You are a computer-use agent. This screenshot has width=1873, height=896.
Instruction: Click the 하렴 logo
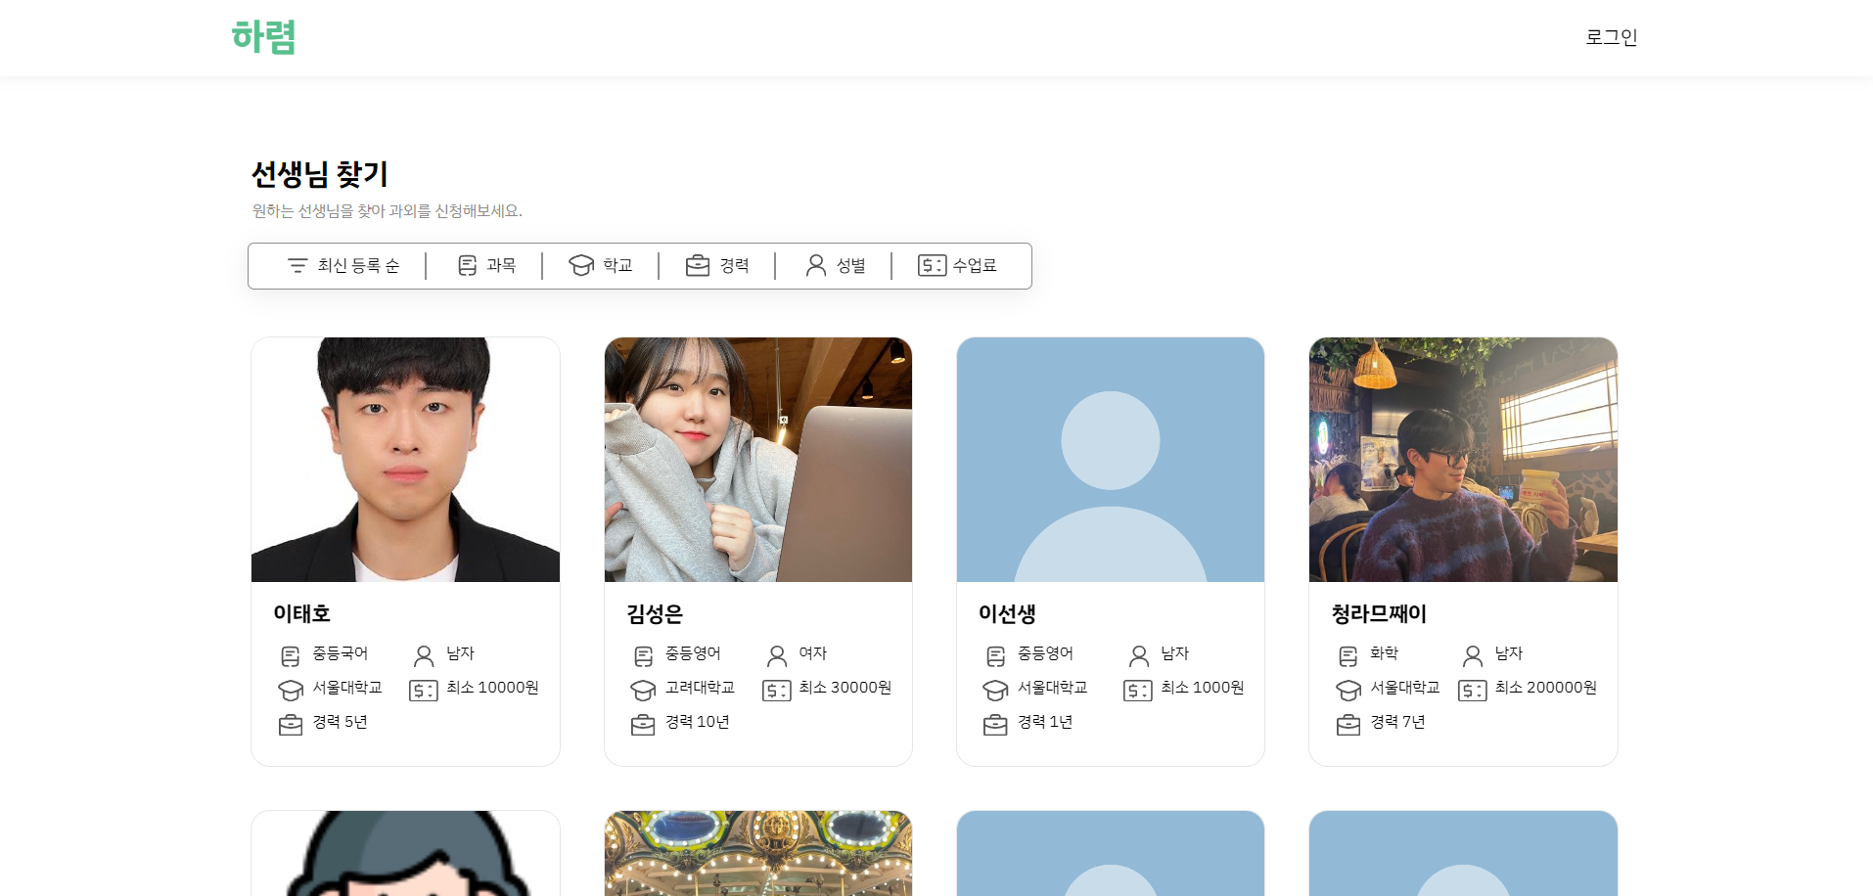263,37
